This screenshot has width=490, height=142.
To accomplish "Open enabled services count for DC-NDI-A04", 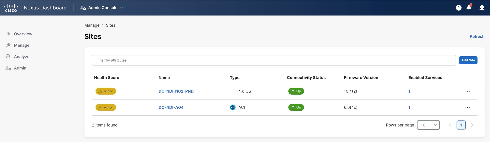I will click(x=409, y=107).
